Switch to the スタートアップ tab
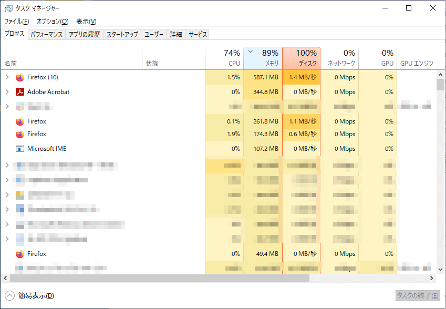 pyautogui.click(x=122, y=35)
